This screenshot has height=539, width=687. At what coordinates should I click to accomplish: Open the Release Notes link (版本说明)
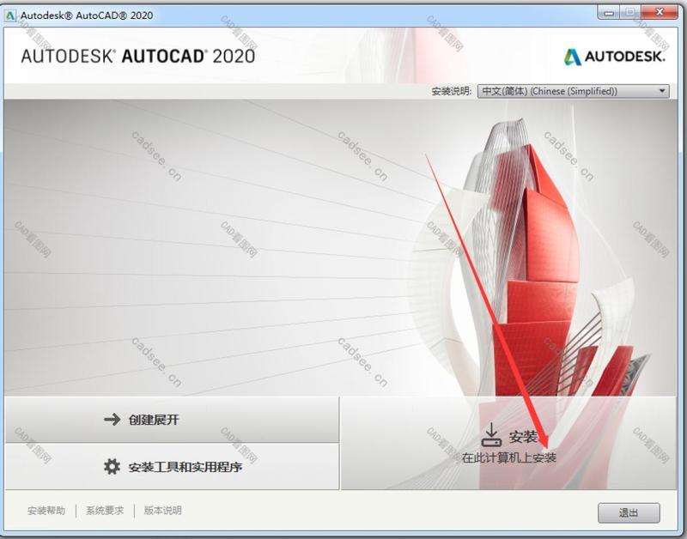(x=162, y=511)
